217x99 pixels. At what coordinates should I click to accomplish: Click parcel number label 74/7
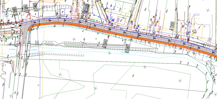click(x=23, y=67)
